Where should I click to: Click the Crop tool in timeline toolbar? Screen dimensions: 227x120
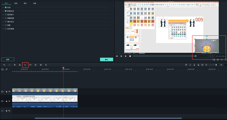(x=25, y=65)
